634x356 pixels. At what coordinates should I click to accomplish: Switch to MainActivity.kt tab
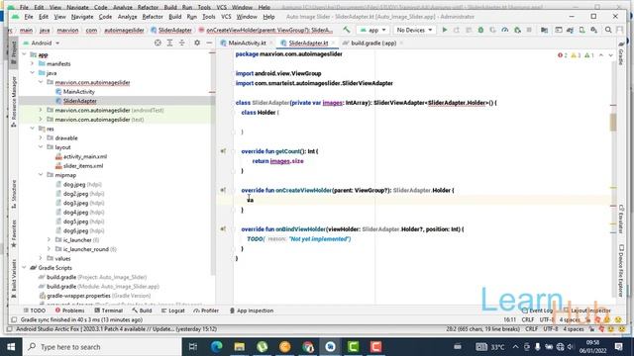click(247, 43)
